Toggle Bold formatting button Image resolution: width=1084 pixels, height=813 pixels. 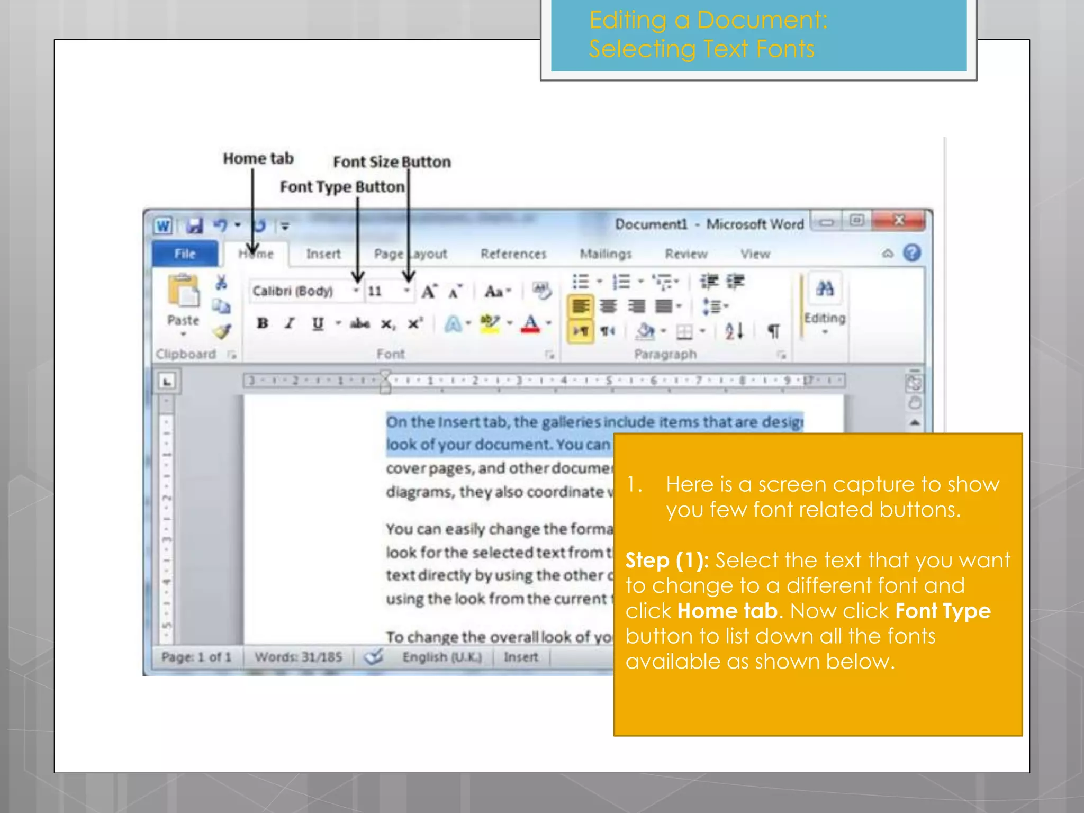tap(263, 323)
